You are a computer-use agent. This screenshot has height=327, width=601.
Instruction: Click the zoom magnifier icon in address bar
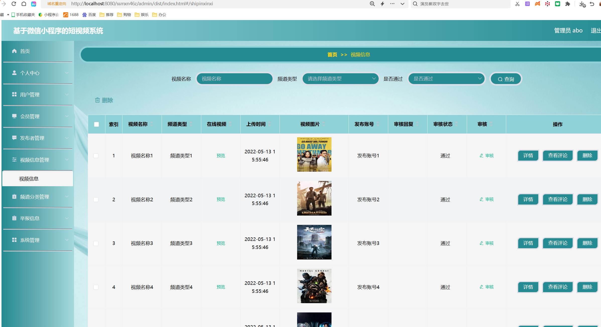point(372,4)
